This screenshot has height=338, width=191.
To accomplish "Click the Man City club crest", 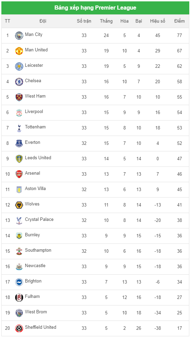I will tap(19, 36).
